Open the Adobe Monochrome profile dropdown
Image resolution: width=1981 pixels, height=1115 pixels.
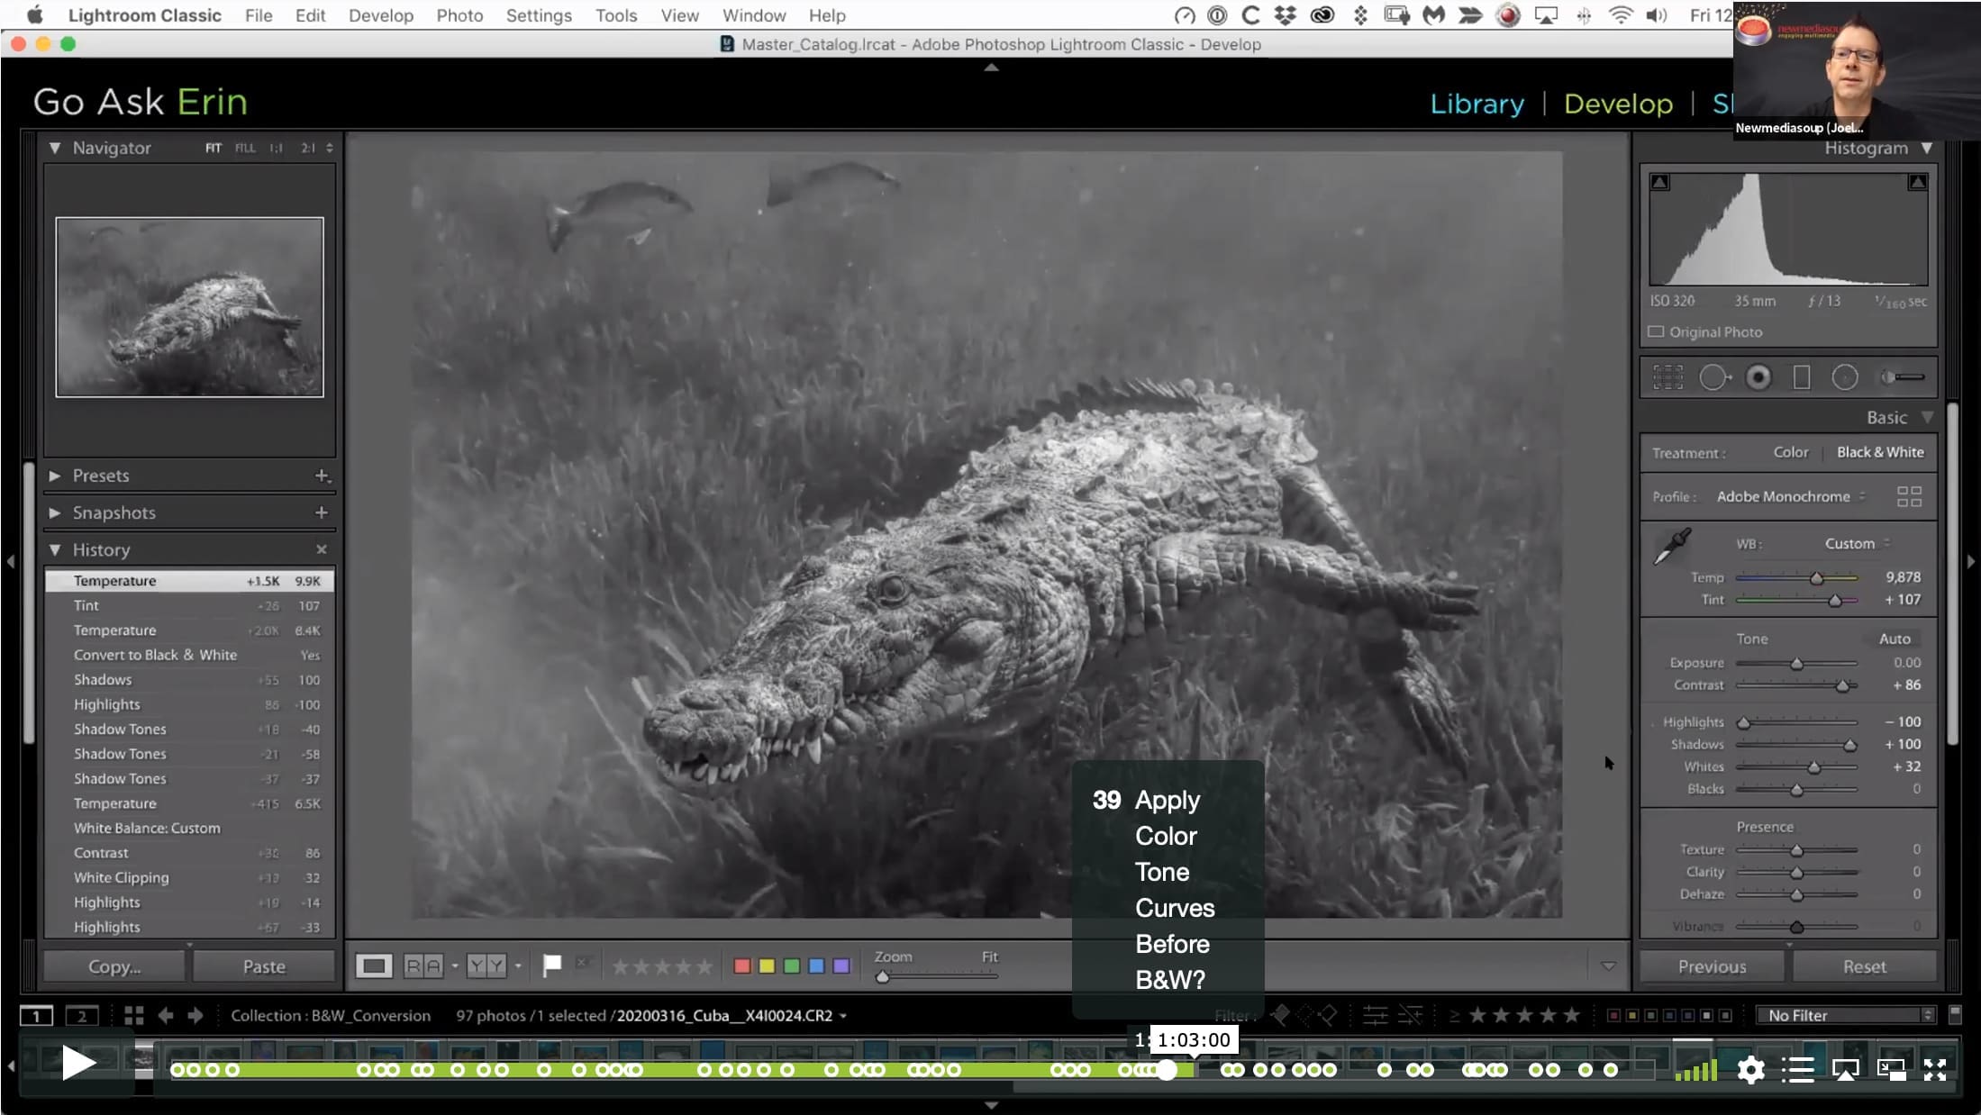click(x=1791, y=496)
